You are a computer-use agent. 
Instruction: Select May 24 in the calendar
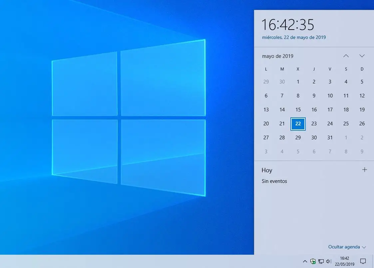tap(330, 124)
